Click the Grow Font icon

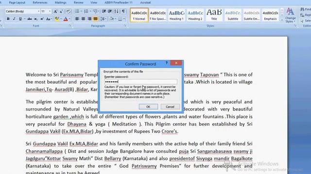tap(55, 12)
